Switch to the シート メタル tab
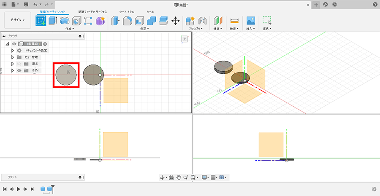The width and height of the screenshot is (380, 196). coord(127,12)
